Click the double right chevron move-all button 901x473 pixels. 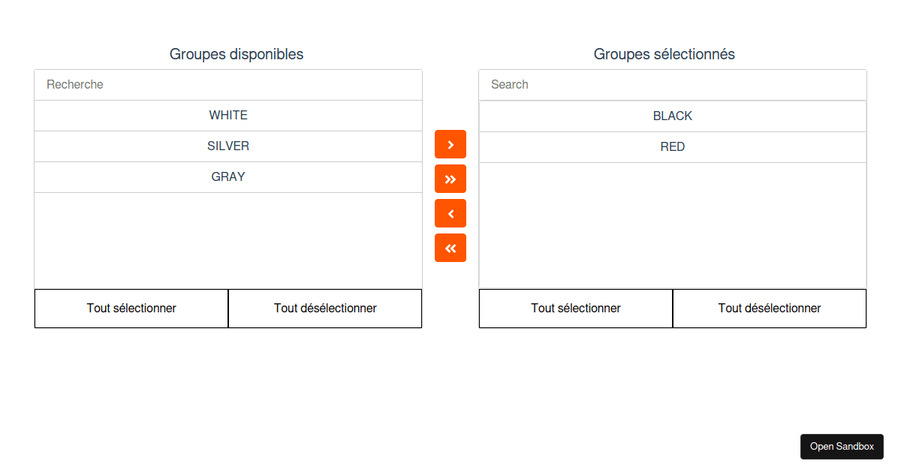450,179
